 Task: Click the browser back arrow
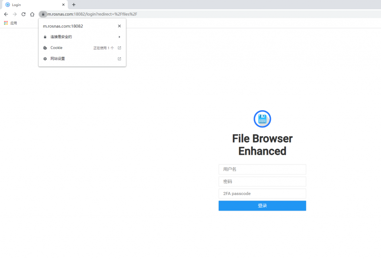[6, 15]
